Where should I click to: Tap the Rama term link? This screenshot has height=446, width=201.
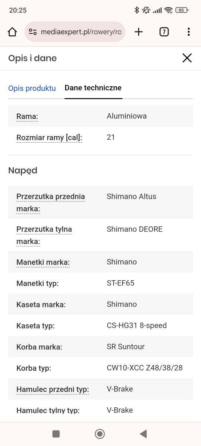pos(27,116)
